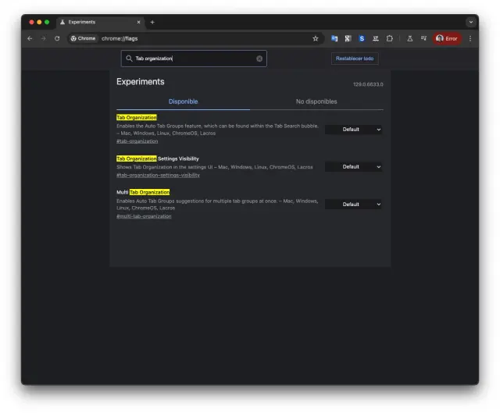Open the #tab-organization anchor link
Image resolution: width=500 pixels, height=413 pixels.
[x=137, y=141]
